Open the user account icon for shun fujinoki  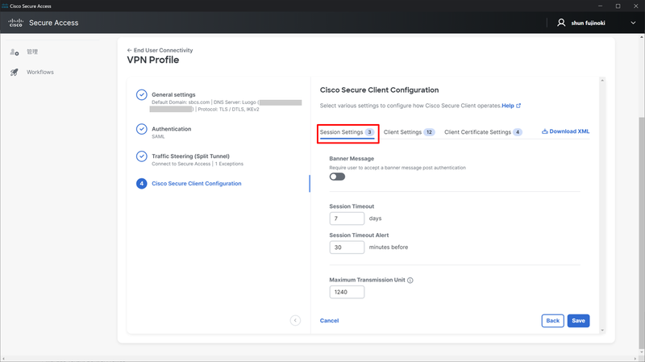tap(561, 23)
